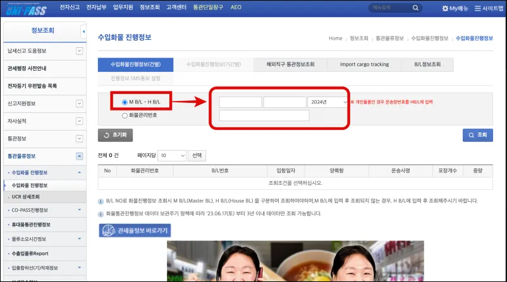Click info icon beside 화물통관진행정보 note
This screenshot has height=282, width=507.
click(x=101, y=214)
